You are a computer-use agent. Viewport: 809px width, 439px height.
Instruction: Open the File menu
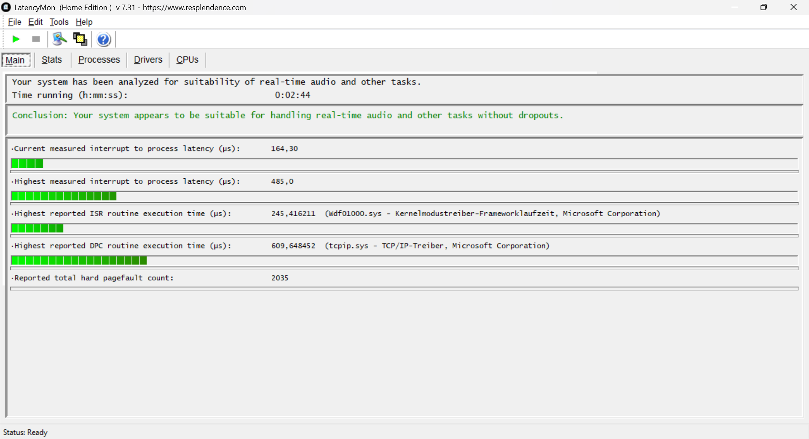point(14,22)
